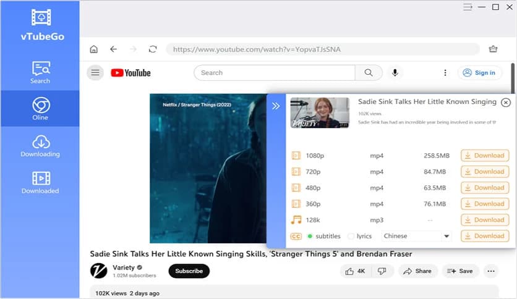
Task: Open YouTube hamburger guide menu
Action: tap(95, 73)
